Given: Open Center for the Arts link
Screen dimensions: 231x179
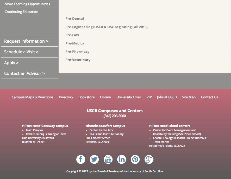Looking at the screenshot, I should [101, 130].
